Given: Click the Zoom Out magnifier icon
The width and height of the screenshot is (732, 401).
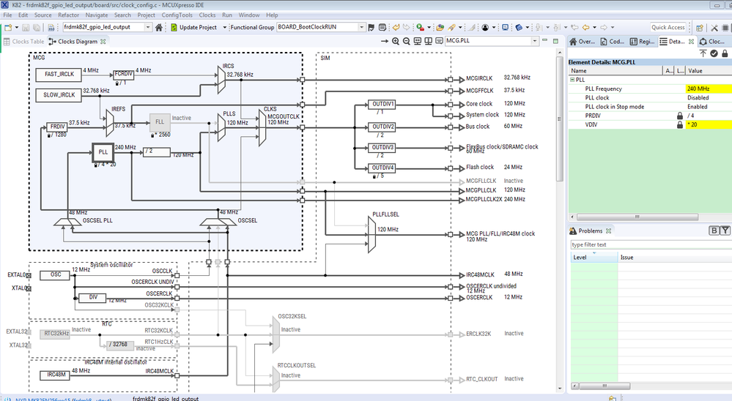Looking at the screenshot, I should pyautogui.click(x=406, y=41).
